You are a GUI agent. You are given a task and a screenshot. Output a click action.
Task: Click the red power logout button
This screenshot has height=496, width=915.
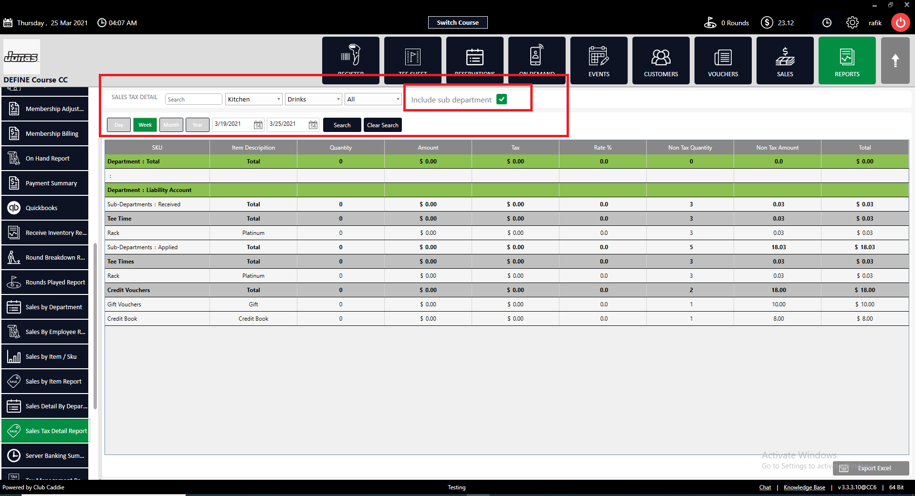[x=901, y=22]
